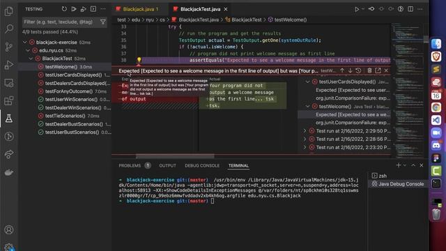Click the editor title git commit icon
The width and height of the screenshot is (446, 251).
pyautogui.click(x=371, y=9)
